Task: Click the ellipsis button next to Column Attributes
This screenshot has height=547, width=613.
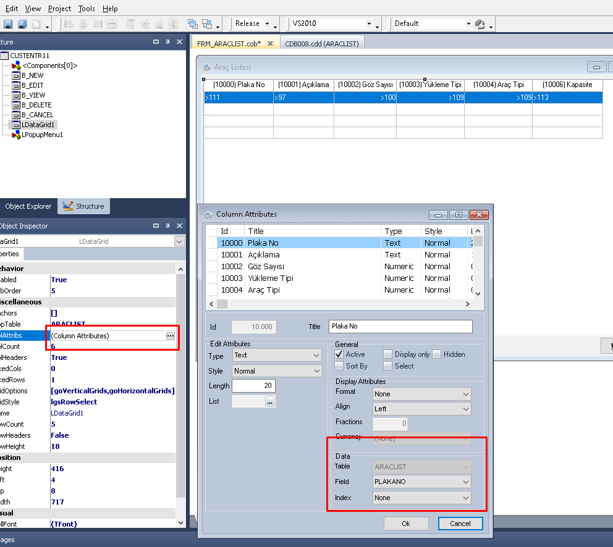Action: (171, 335)
